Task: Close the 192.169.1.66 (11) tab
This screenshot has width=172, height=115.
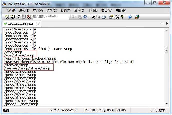Action: (x=38, y=24)
